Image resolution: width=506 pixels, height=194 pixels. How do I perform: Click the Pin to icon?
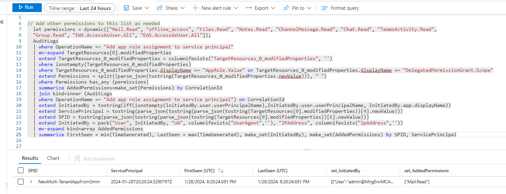[x=287, y=7]
